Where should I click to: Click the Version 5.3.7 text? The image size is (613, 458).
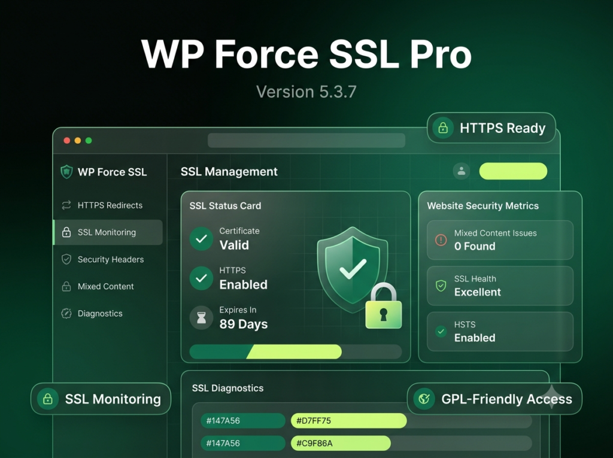(x=306, y=92)
